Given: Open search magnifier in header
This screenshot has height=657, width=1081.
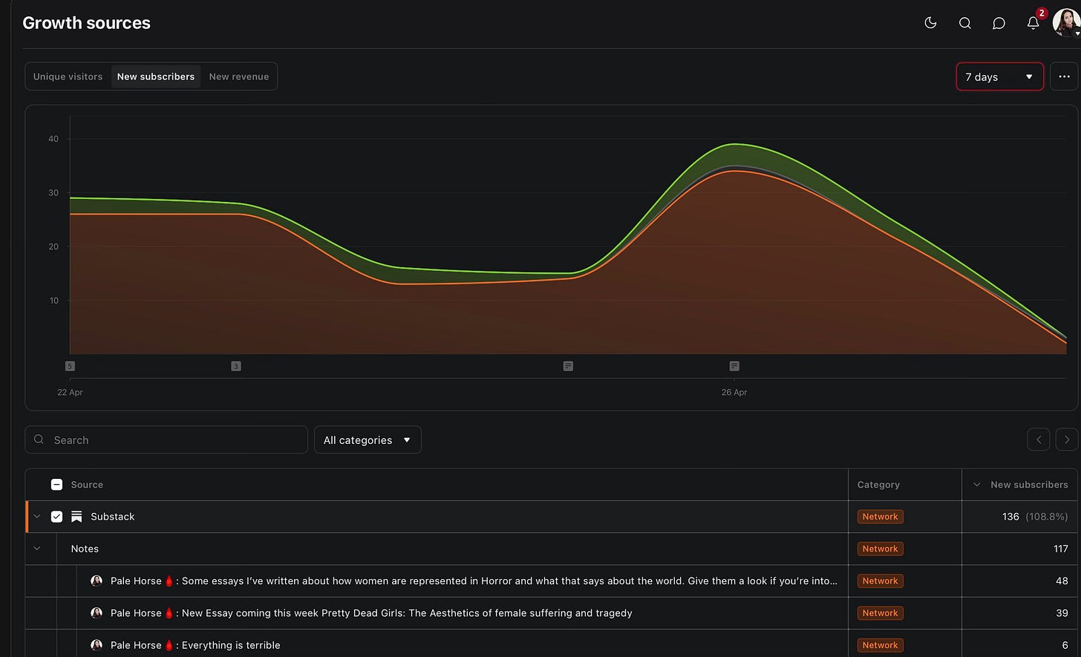Looking at the screenshot, I should (x=964, y=23).
